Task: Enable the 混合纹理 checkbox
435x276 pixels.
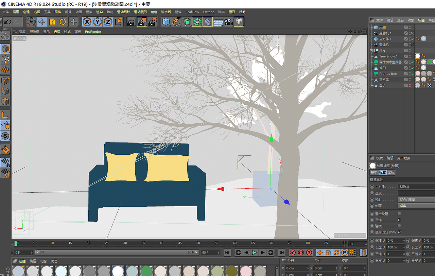Action: [x=399, y=214]
